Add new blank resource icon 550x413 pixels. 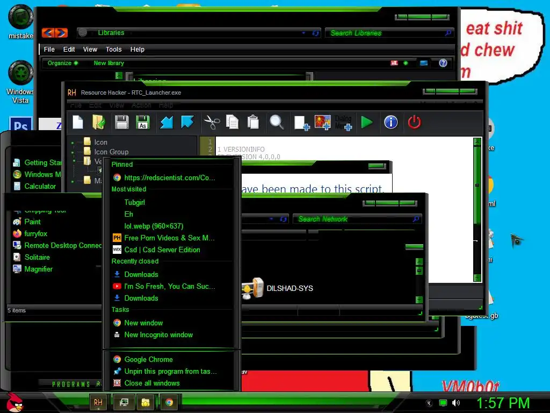tap(302, 123)
